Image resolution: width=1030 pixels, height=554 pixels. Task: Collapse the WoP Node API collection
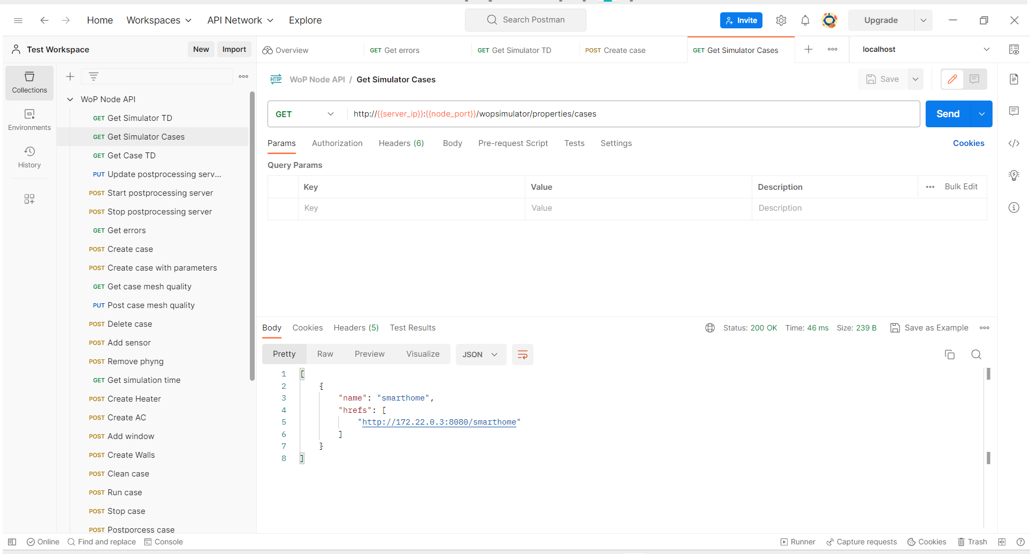70,99
